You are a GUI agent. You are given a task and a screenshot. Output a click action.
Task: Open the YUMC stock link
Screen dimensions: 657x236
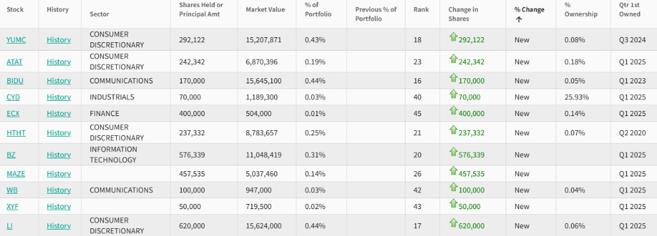coord(16,40)
